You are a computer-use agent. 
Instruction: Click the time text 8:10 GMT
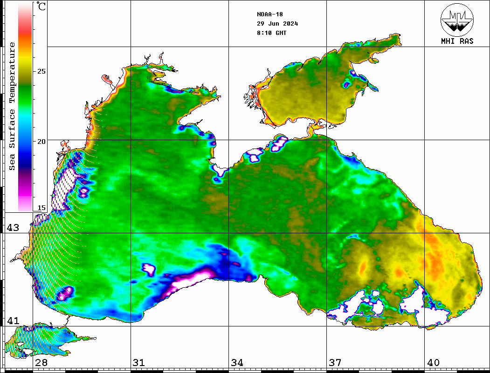272,33
